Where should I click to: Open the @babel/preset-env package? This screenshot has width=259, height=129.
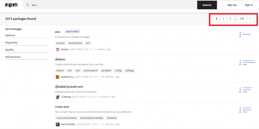pos(69,87)
